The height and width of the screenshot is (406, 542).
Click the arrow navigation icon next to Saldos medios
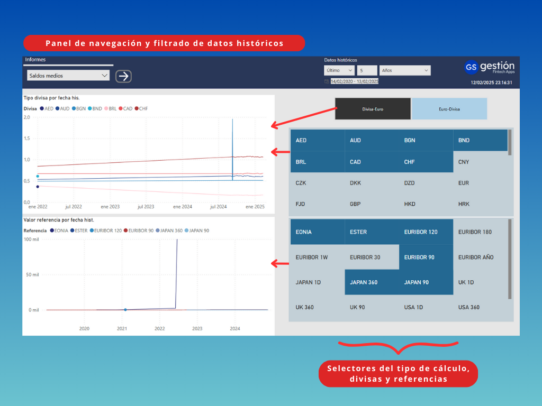(x=123, y=76)
